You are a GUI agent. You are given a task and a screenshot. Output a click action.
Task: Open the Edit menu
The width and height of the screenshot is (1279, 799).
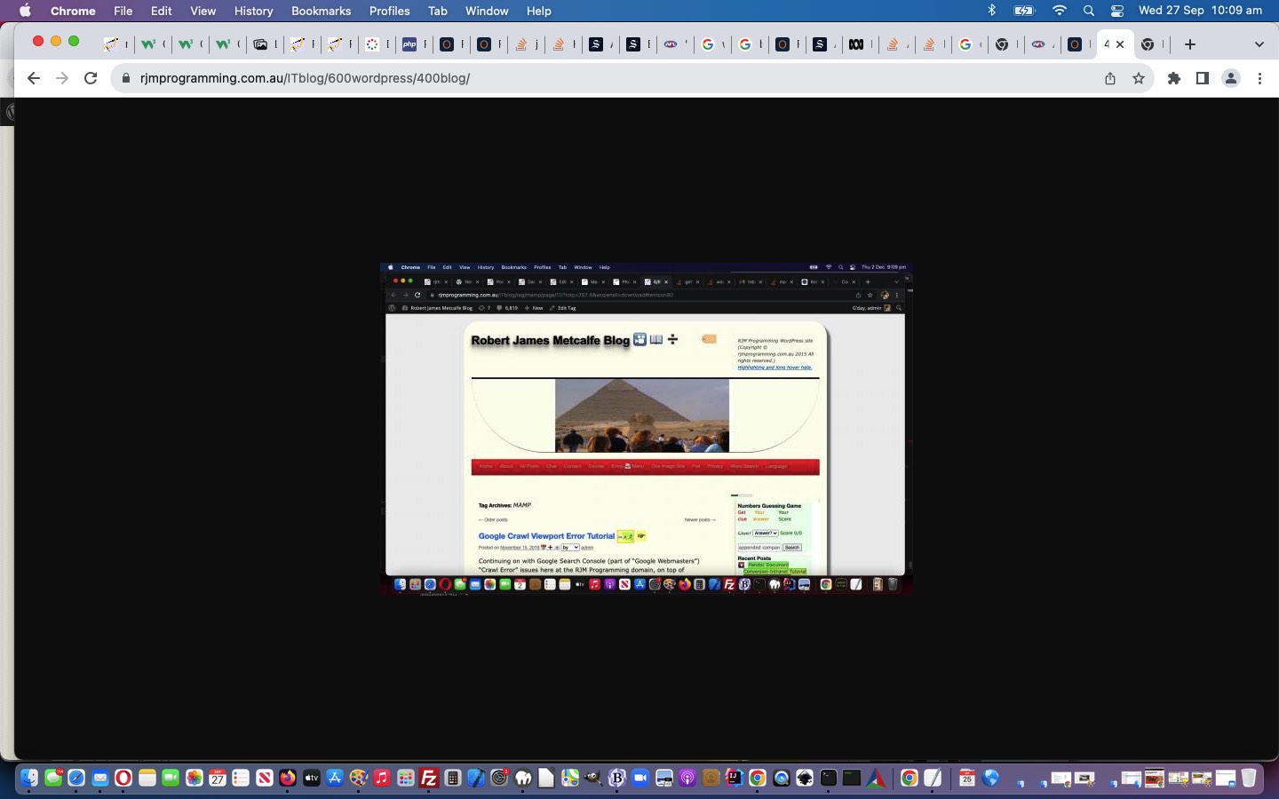[x=161, y=11]
